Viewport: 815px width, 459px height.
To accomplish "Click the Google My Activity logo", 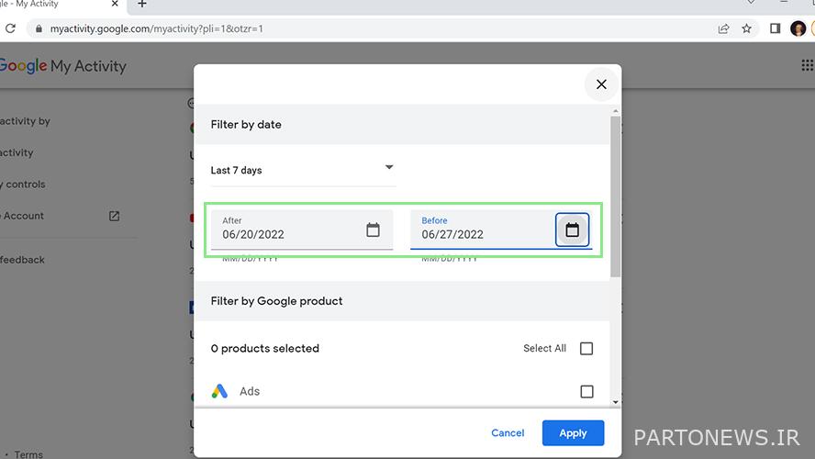I will pos(62,66).
